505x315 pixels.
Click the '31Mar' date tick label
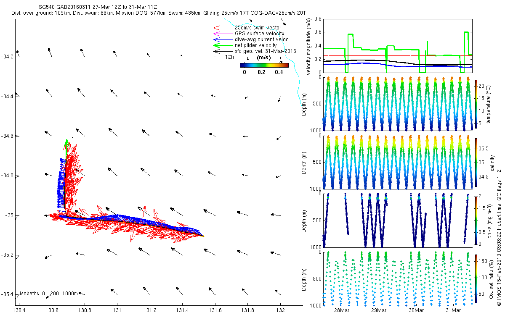(453, 310)
